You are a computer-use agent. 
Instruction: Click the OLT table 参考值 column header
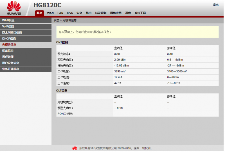(x=171, y=96)
